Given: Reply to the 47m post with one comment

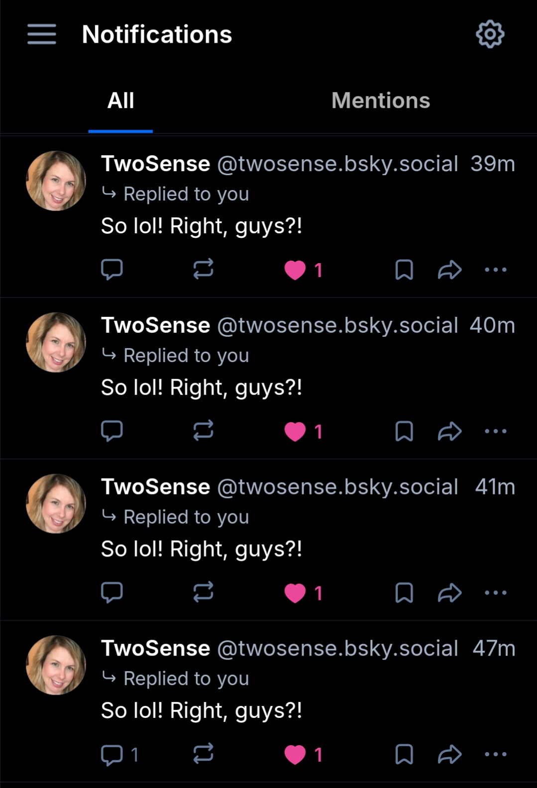Looking at the screenshot, I should pyautogui.click(x=112, y=754).
